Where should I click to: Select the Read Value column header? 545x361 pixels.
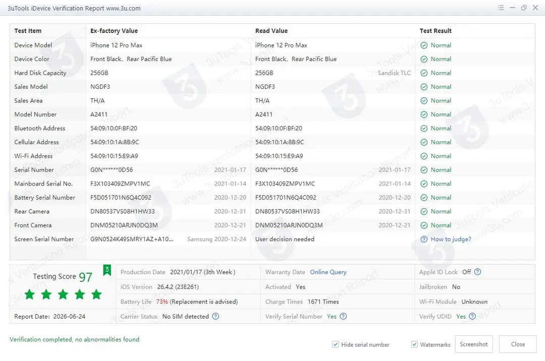[271, 31]
